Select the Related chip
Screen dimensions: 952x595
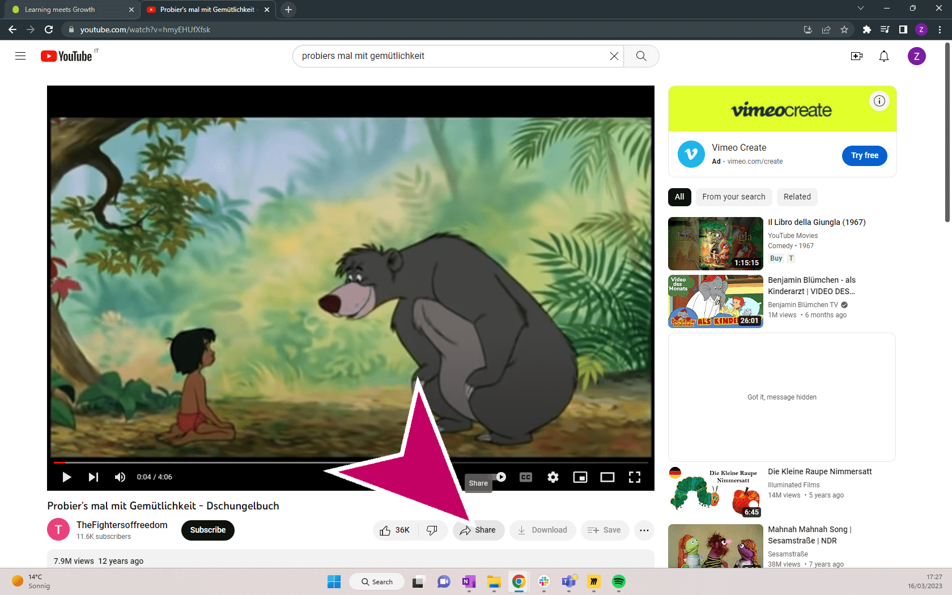click(797, 197)
